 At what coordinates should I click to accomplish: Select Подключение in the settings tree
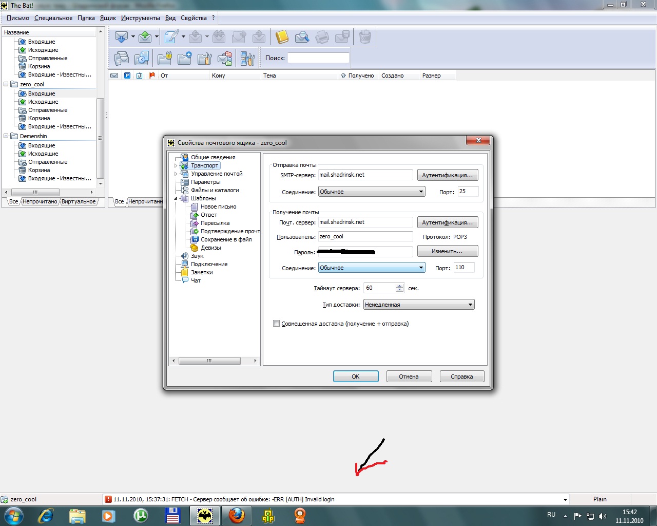click(x=209, y=264)
